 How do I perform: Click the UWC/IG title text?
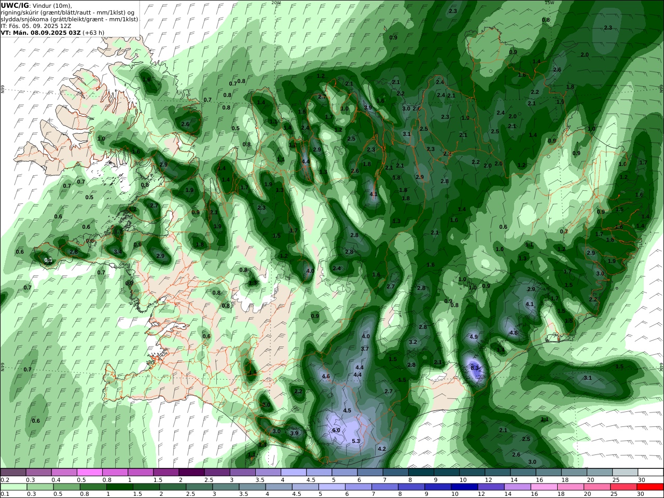tap(14, 5)
